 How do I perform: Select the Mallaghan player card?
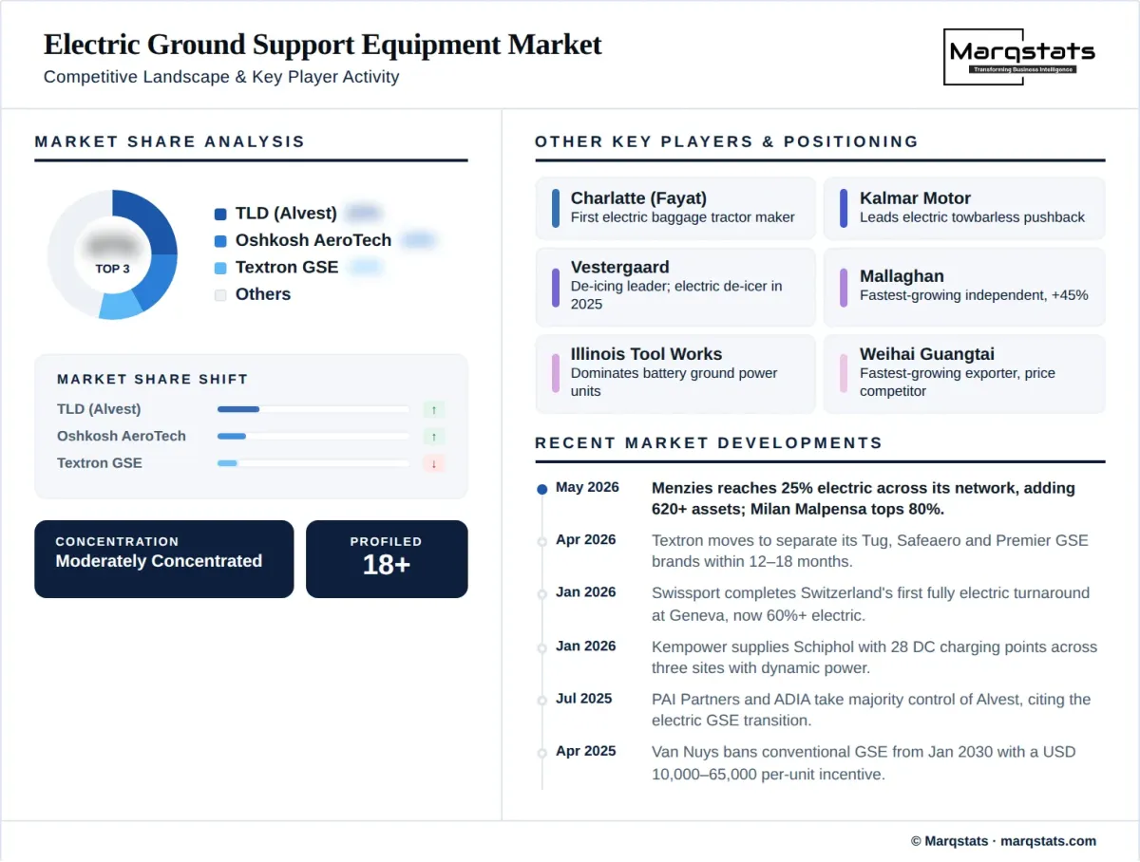tap(964, 287)
